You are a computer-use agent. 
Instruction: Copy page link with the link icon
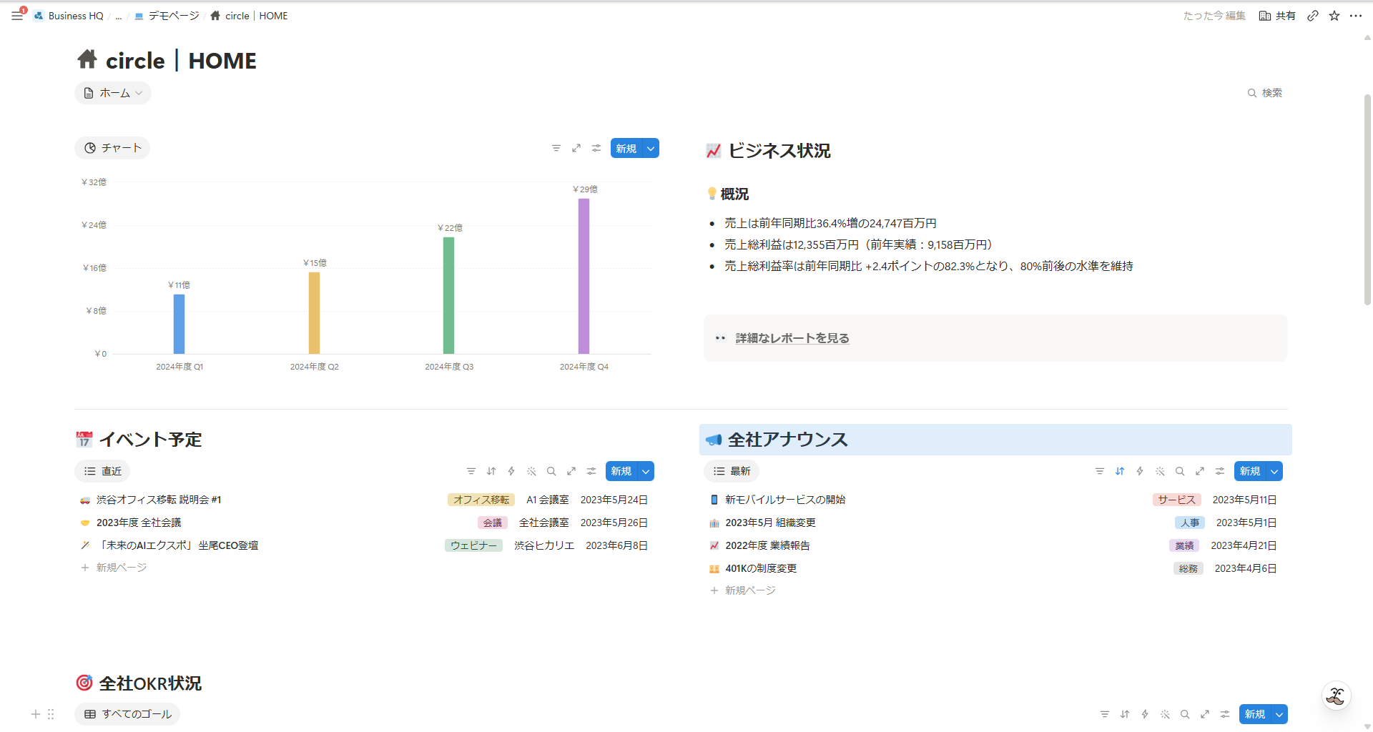pyautogui.click(x=1313, y=16)
